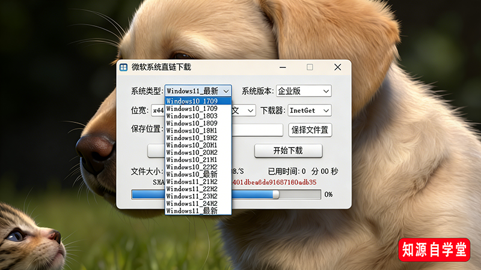Expand the language dropdown ending in 文

[x=244, y=110]
